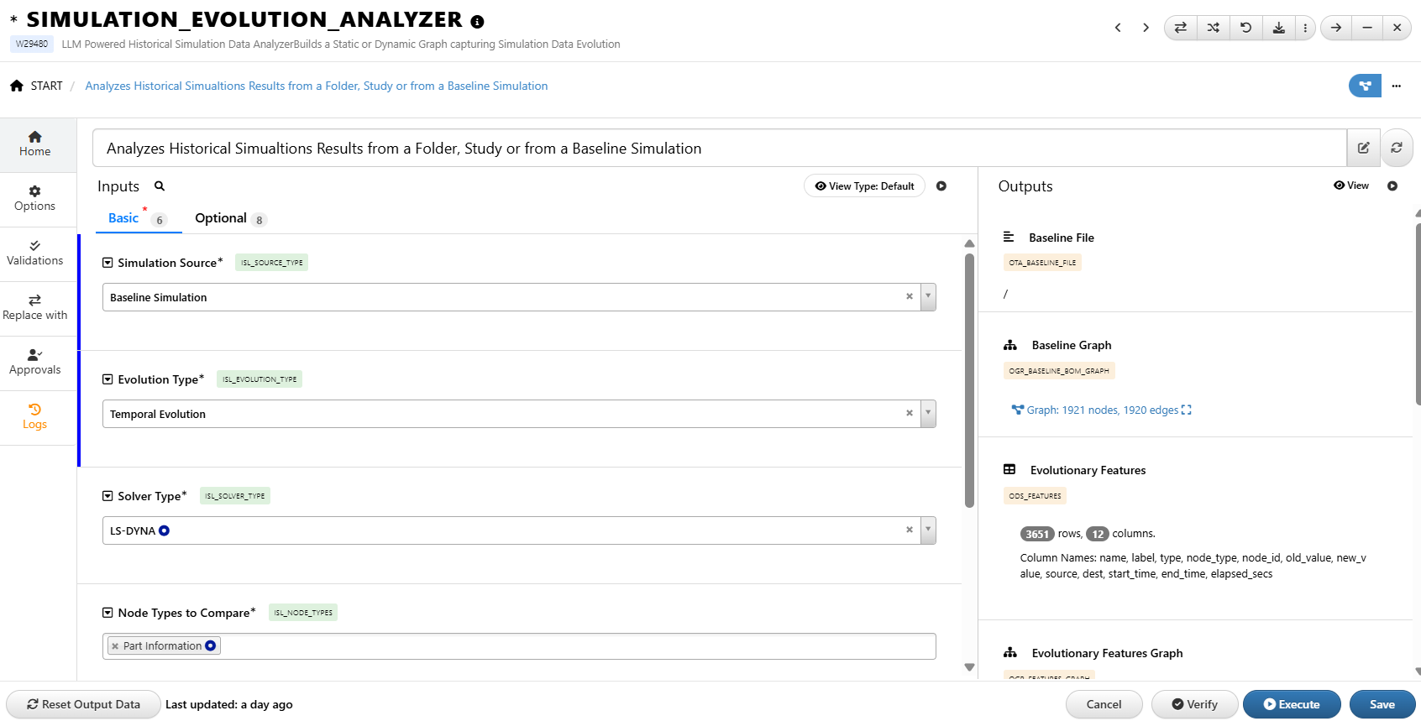
Task: Open the Graph 1921 nodes link
Action: [x=1102, y=410]
